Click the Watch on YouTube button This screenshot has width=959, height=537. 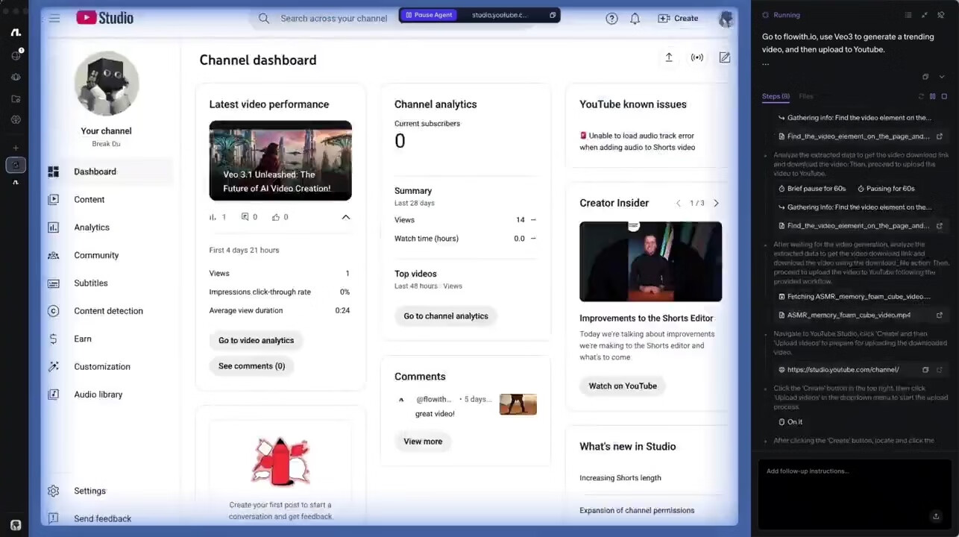pyautogui.click(x=623, y=386)
